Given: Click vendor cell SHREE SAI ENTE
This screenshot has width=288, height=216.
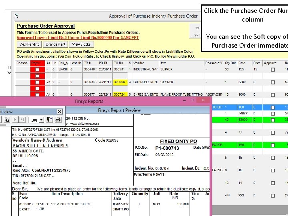Looking at the screenshot, I should click(x=146, y=94).
